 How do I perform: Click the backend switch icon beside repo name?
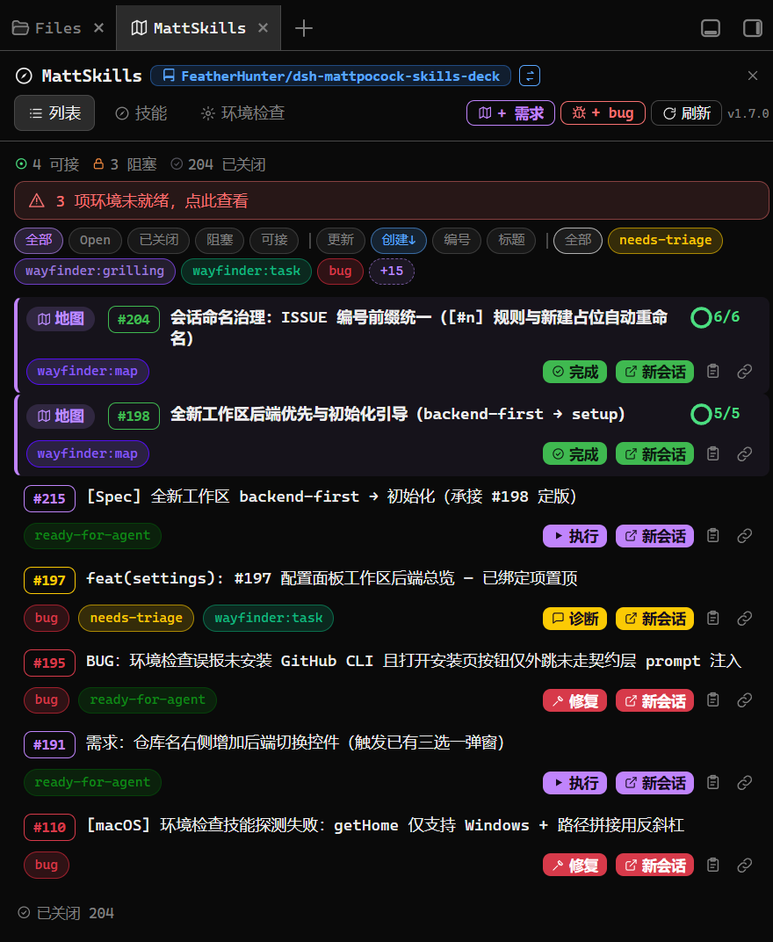(x=530, y=76)
